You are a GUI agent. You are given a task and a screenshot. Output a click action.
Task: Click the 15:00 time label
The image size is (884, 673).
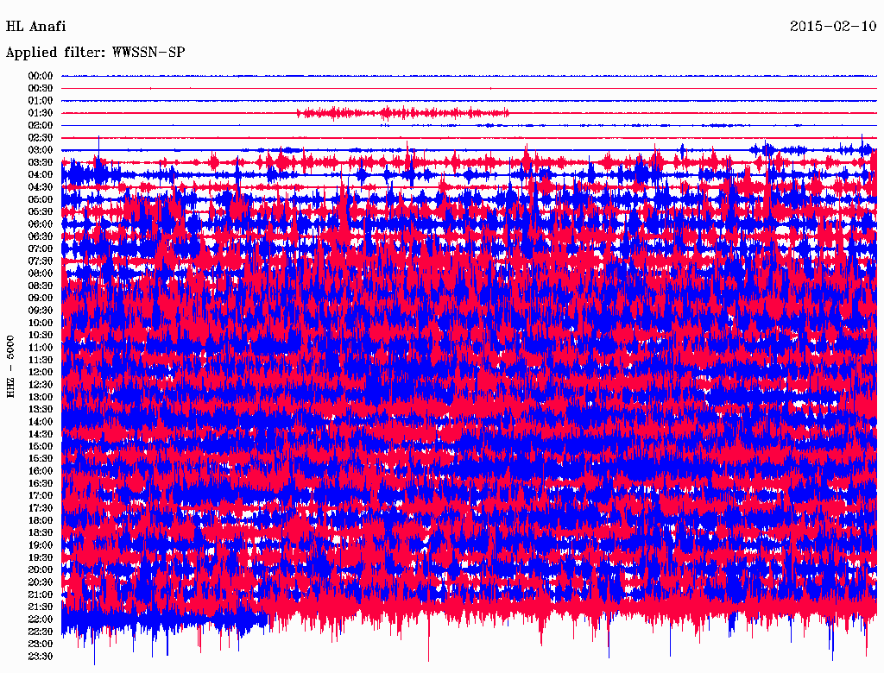coord(40,446)
